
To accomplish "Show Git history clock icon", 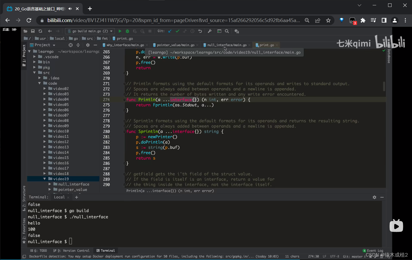I will [x=193, y=31].
